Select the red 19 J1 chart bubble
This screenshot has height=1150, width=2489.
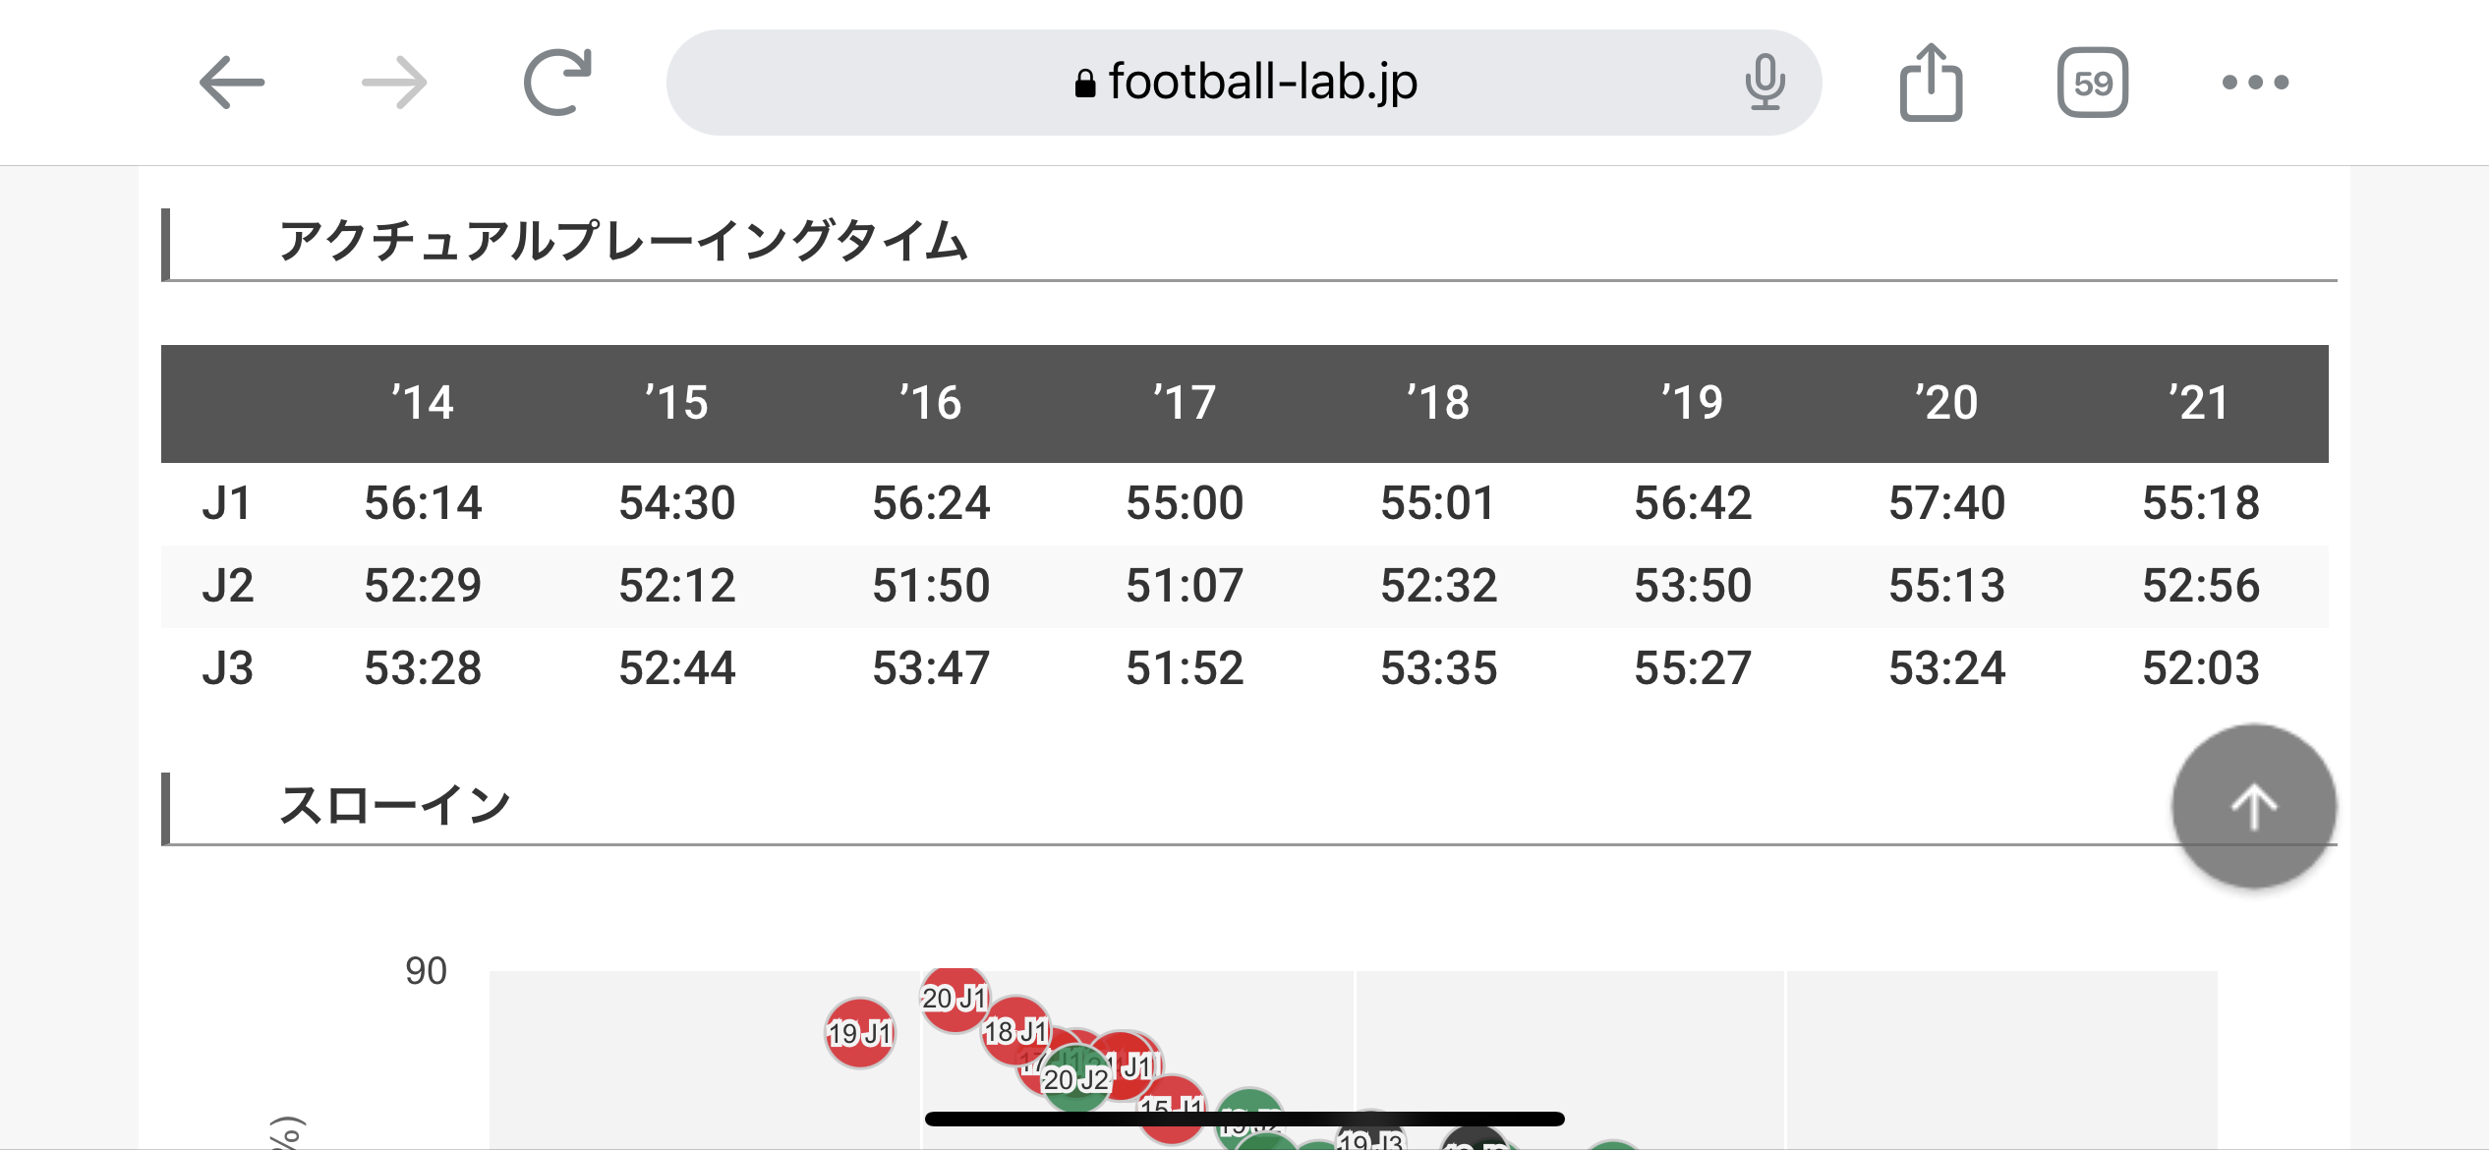point(859,1033)
